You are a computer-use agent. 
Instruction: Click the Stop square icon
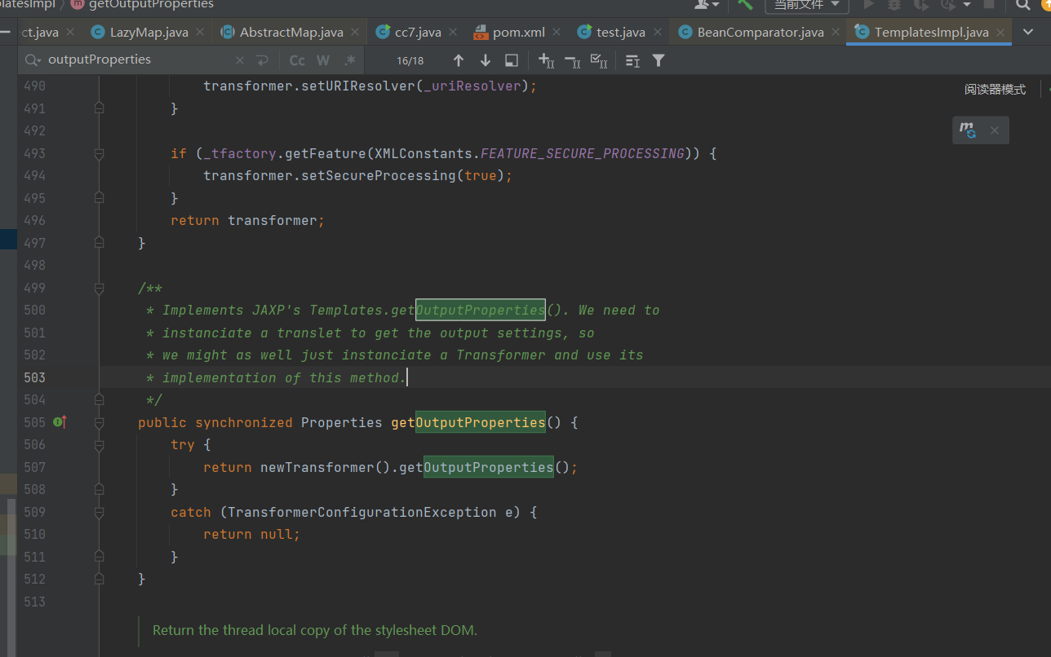point(989,4)
